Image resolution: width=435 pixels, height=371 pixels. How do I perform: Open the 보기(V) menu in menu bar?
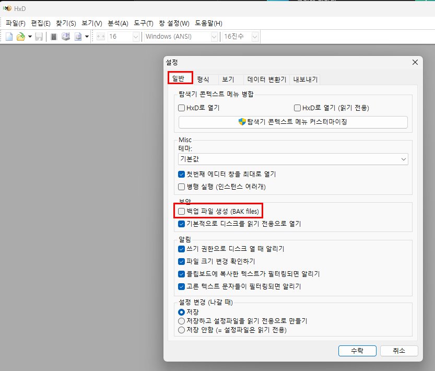tap(92, 24)
